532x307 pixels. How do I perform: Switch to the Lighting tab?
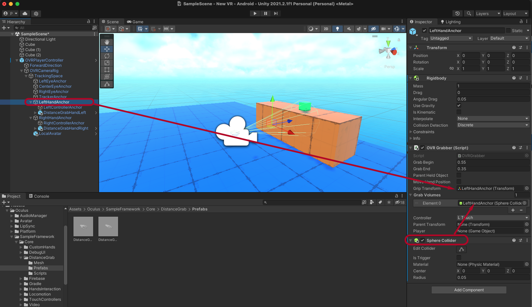coord(450,22)
